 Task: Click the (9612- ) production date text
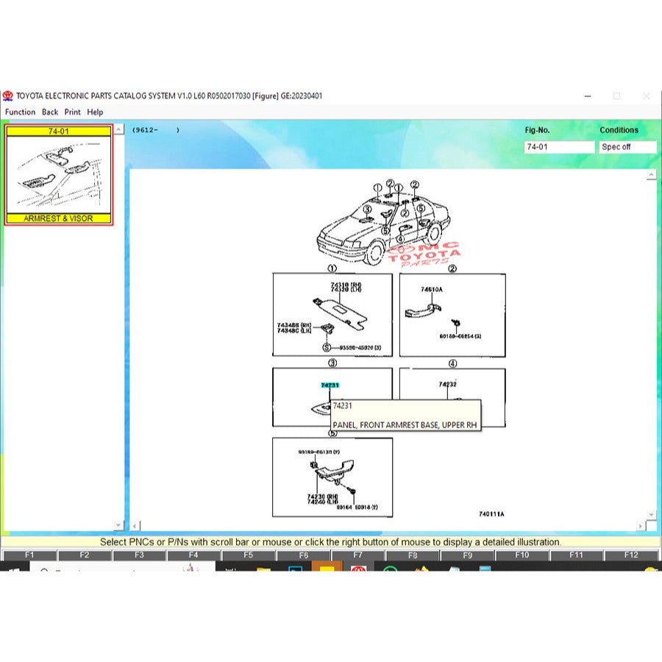(156, 130)
